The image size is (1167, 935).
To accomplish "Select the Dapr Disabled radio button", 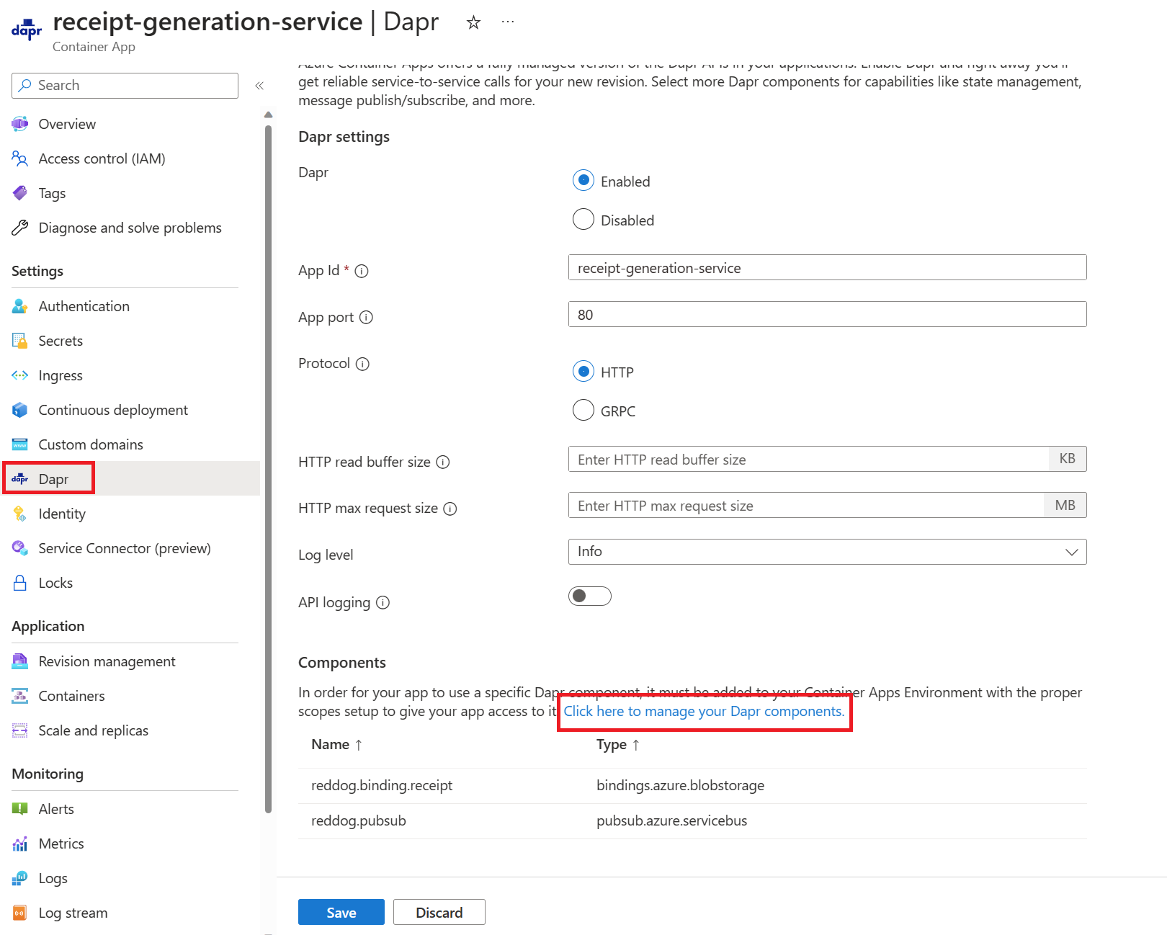I will pos(583,219).
